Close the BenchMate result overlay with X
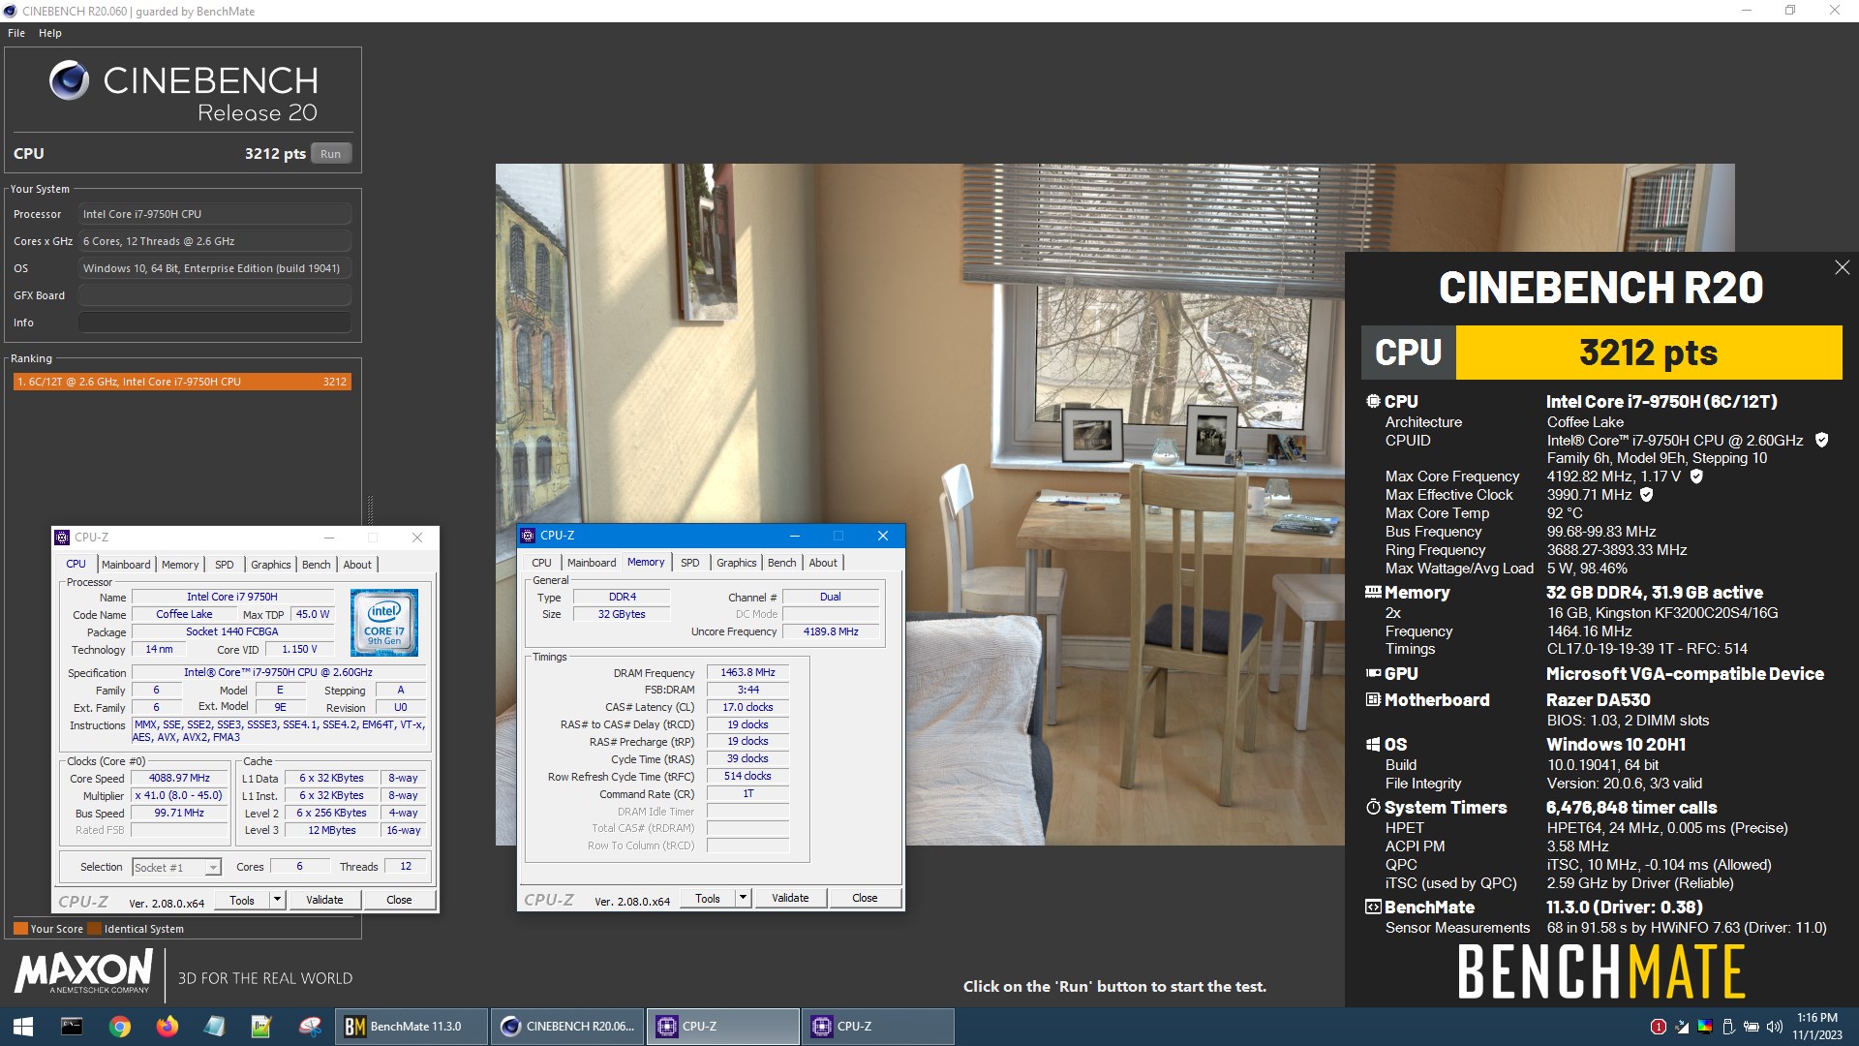This screenshot has height=1046, width=1859. click(1842, 267)
